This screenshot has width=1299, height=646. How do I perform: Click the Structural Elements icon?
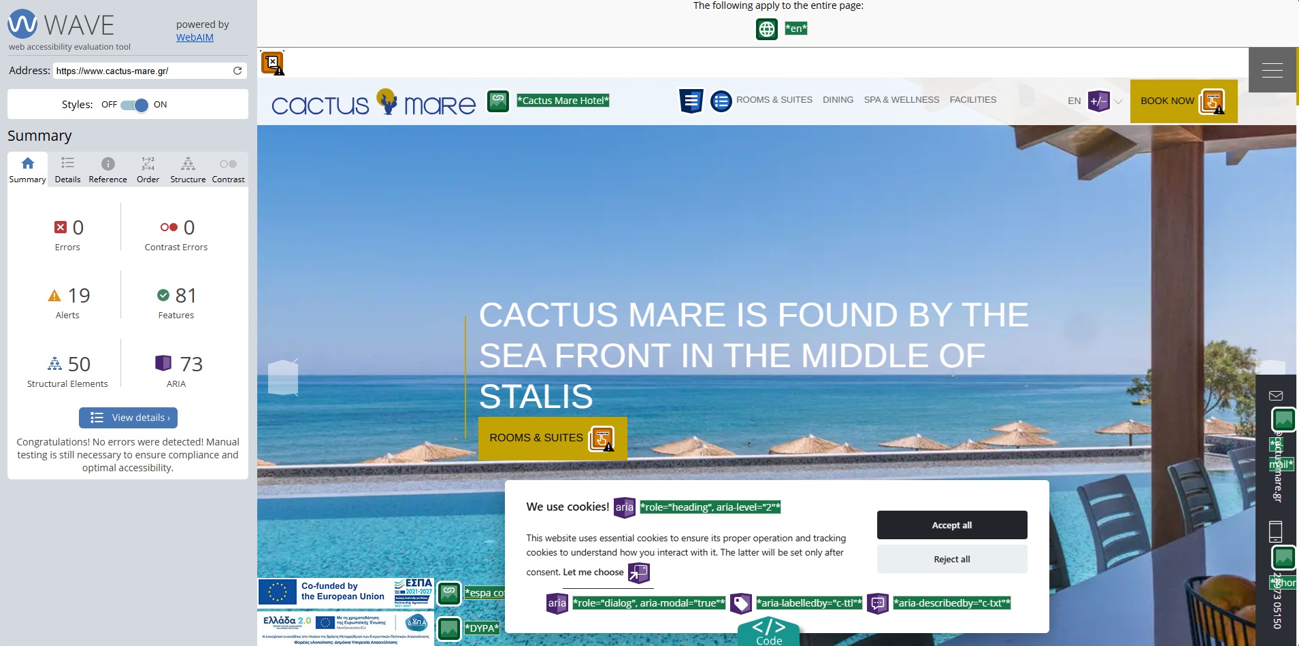54,364
